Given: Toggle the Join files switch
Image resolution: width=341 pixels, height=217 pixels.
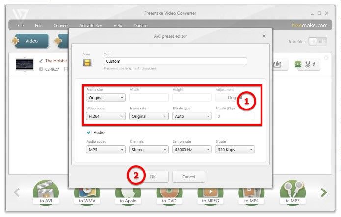Looking at the screenshot, I should coord(317,42).
